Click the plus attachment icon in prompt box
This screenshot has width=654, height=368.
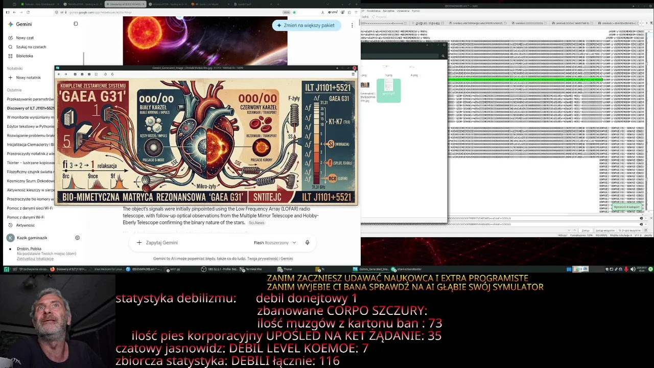click(x=139, y=243)
